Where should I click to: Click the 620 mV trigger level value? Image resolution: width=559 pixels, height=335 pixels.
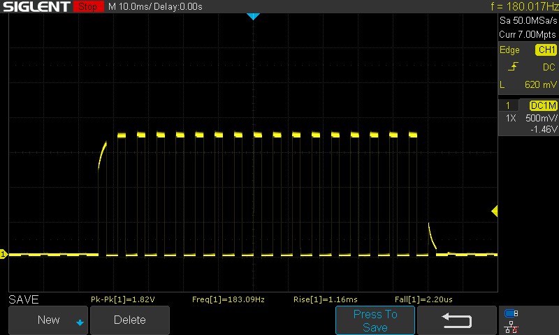point(538,84)
